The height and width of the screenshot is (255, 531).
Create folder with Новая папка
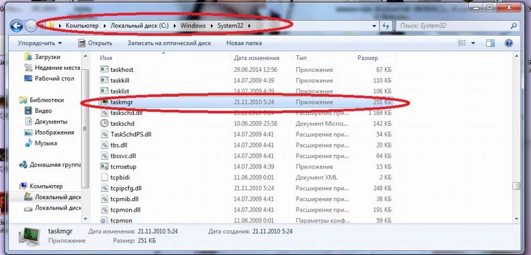[x=244, y=43]
